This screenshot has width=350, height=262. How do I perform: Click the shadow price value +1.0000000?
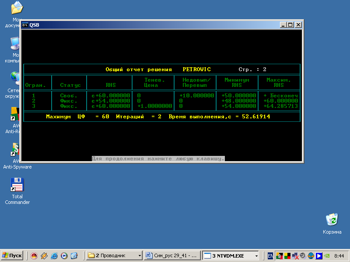(x=154, y=106)
